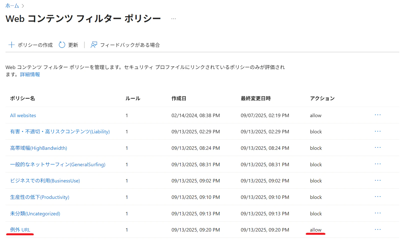Open the ellipsis menu beside the page title
The height and width of the screenshot is (248, 401).
pos(174,19)
